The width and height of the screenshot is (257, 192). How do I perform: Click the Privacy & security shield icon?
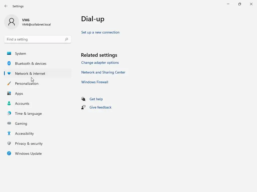point(9,143)
